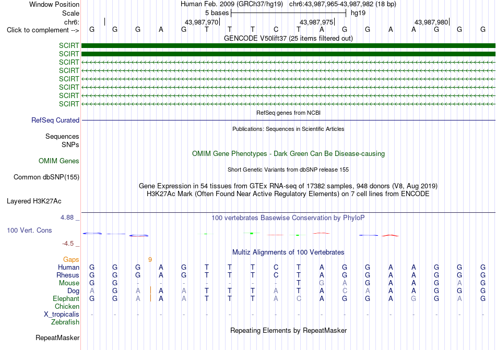
Task: Click the RepeatMasker track label
Action: tap(57, 337)
